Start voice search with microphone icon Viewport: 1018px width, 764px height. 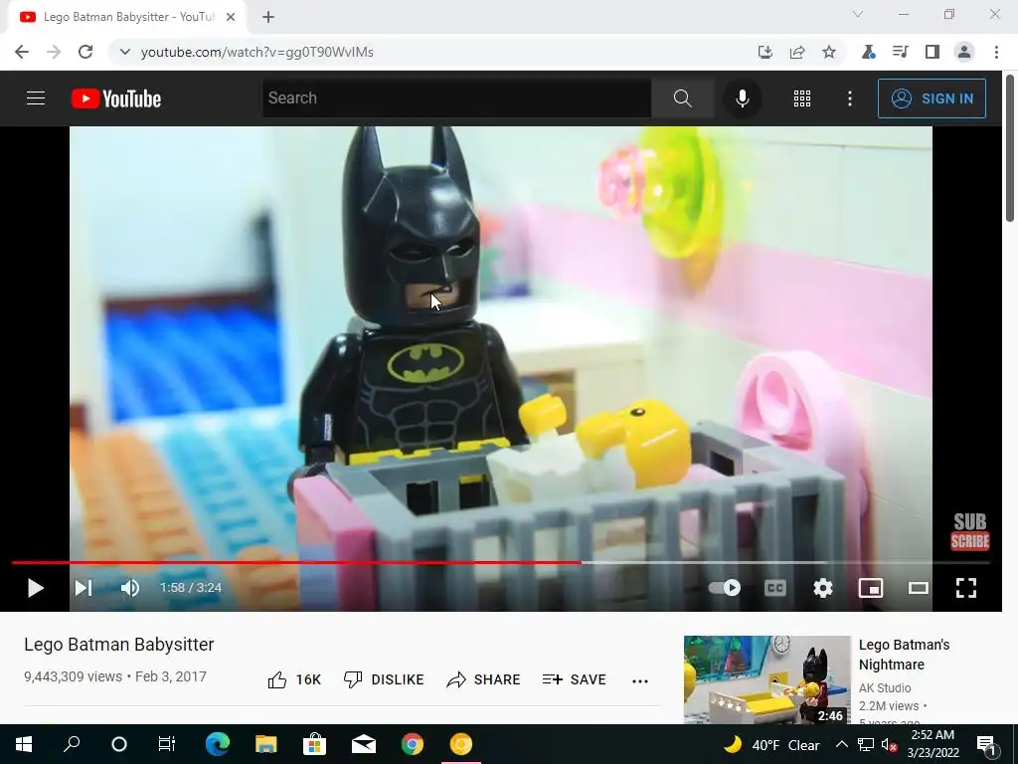742,98
